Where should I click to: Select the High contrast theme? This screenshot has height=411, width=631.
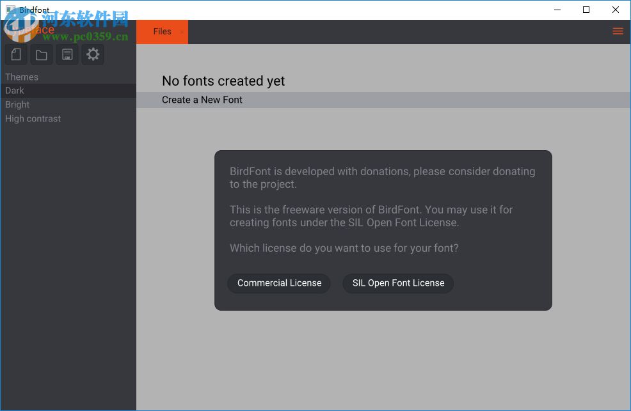[x=68, y=118]
